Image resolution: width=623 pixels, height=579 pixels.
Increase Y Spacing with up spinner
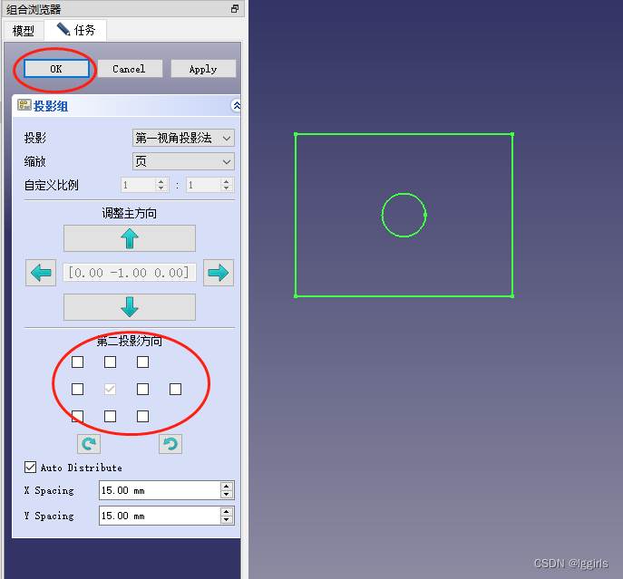click(227, 511)
